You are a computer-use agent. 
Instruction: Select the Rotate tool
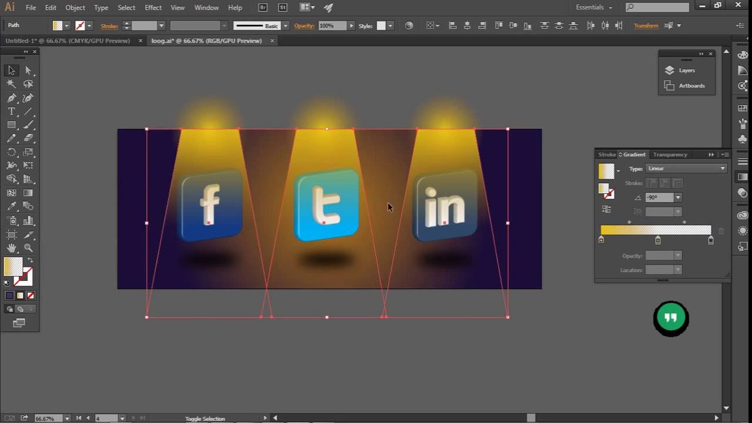coord(11,152)
